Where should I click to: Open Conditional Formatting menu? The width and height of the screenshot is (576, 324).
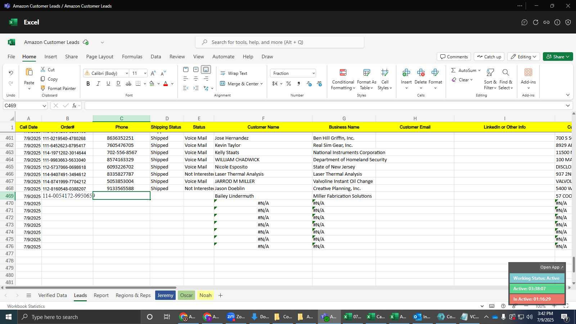343,79
